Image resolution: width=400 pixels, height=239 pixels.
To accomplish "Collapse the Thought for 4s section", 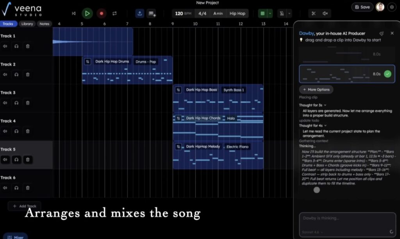I will [313, 125].
